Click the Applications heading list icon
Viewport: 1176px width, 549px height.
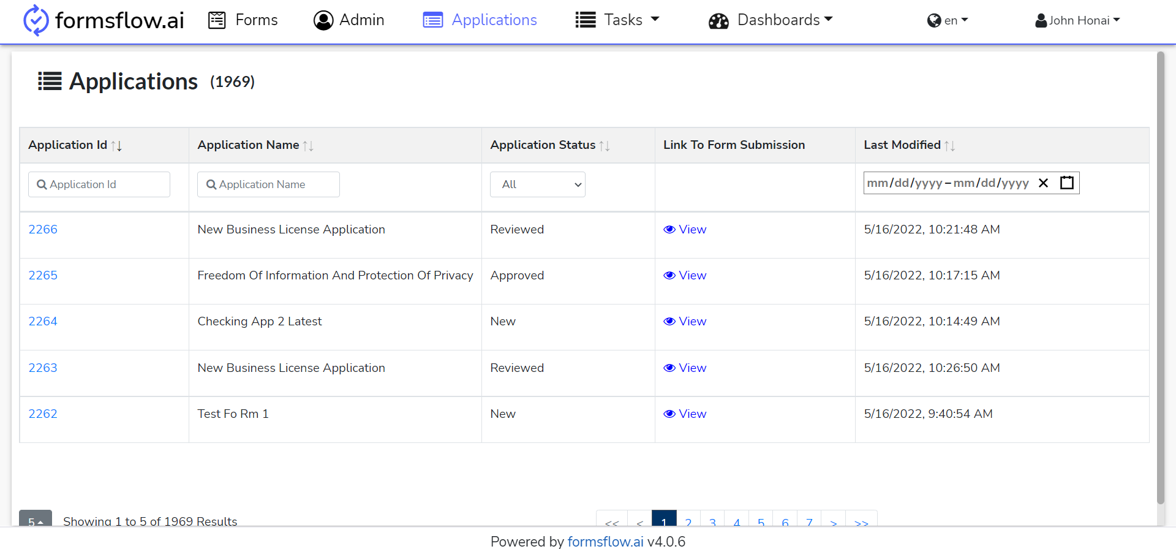50,81
